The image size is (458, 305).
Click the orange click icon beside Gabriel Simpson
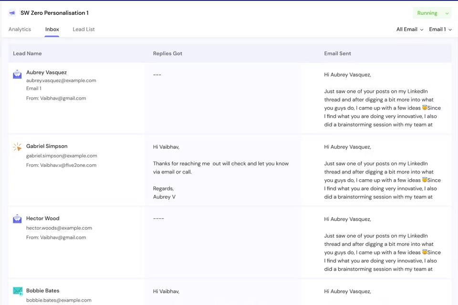point(17,147)
